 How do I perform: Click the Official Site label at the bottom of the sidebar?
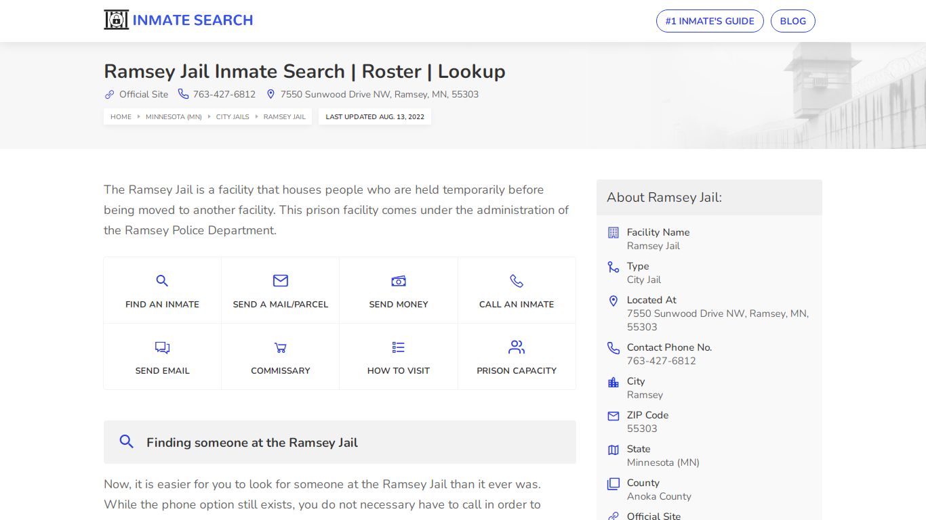[653, 516]
